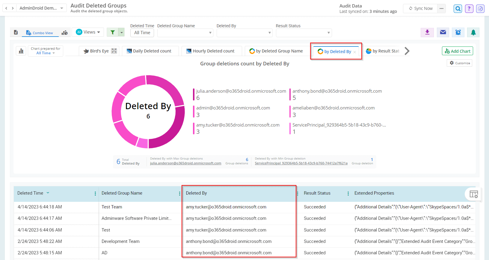Click the Customize chart button
The height and width of the screenshot is (260, 489).
(x=460, y=63)
